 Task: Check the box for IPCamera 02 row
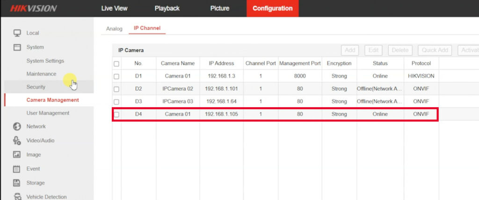pos(116,89)
